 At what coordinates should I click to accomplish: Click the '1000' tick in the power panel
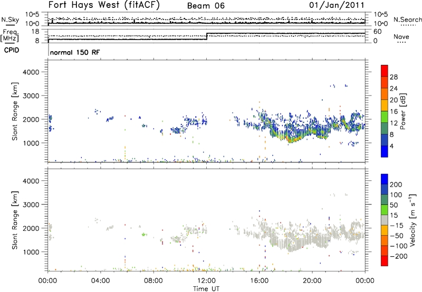pyautogui.click(x=31, y=143)
